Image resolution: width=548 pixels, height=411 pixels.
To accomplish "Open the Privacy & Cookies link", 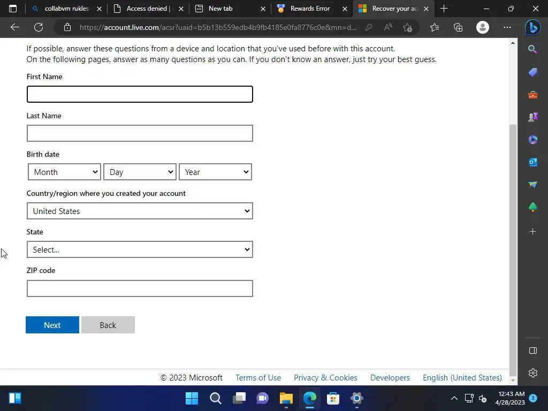I will pyautogui.click(x=325, y=378).
